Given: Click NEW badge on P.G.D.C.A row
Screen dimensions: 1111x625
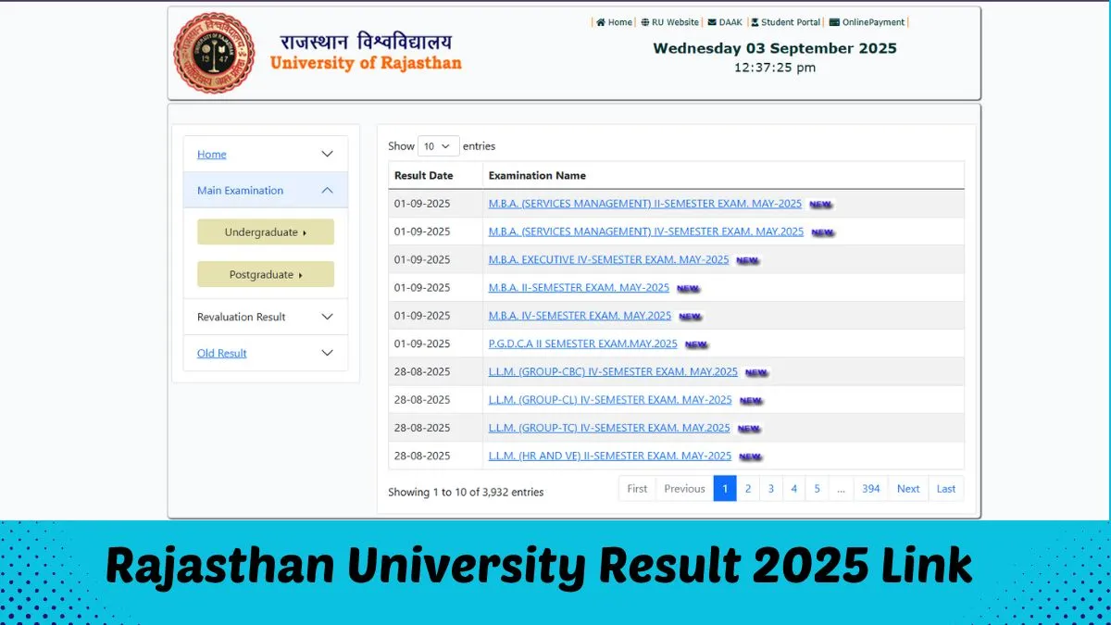Looking at the screenshot, I should tap(696, 344).
